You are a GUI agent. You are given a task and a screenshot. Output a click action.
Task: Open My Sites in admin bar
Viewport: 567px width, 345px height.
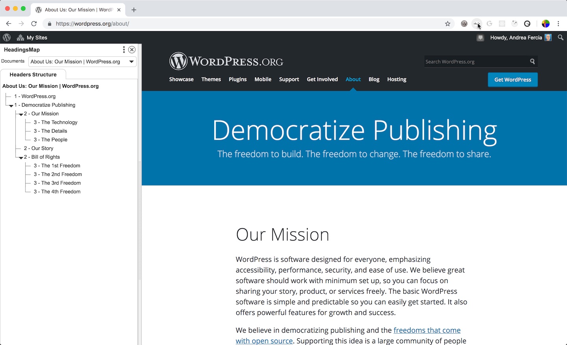pos(32,37)
